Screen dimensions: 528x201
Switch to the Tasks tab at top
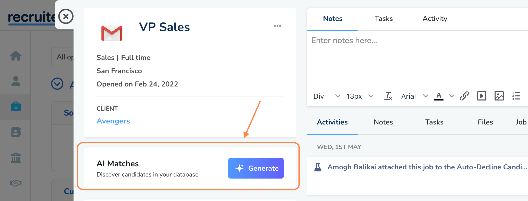(383, 19)
